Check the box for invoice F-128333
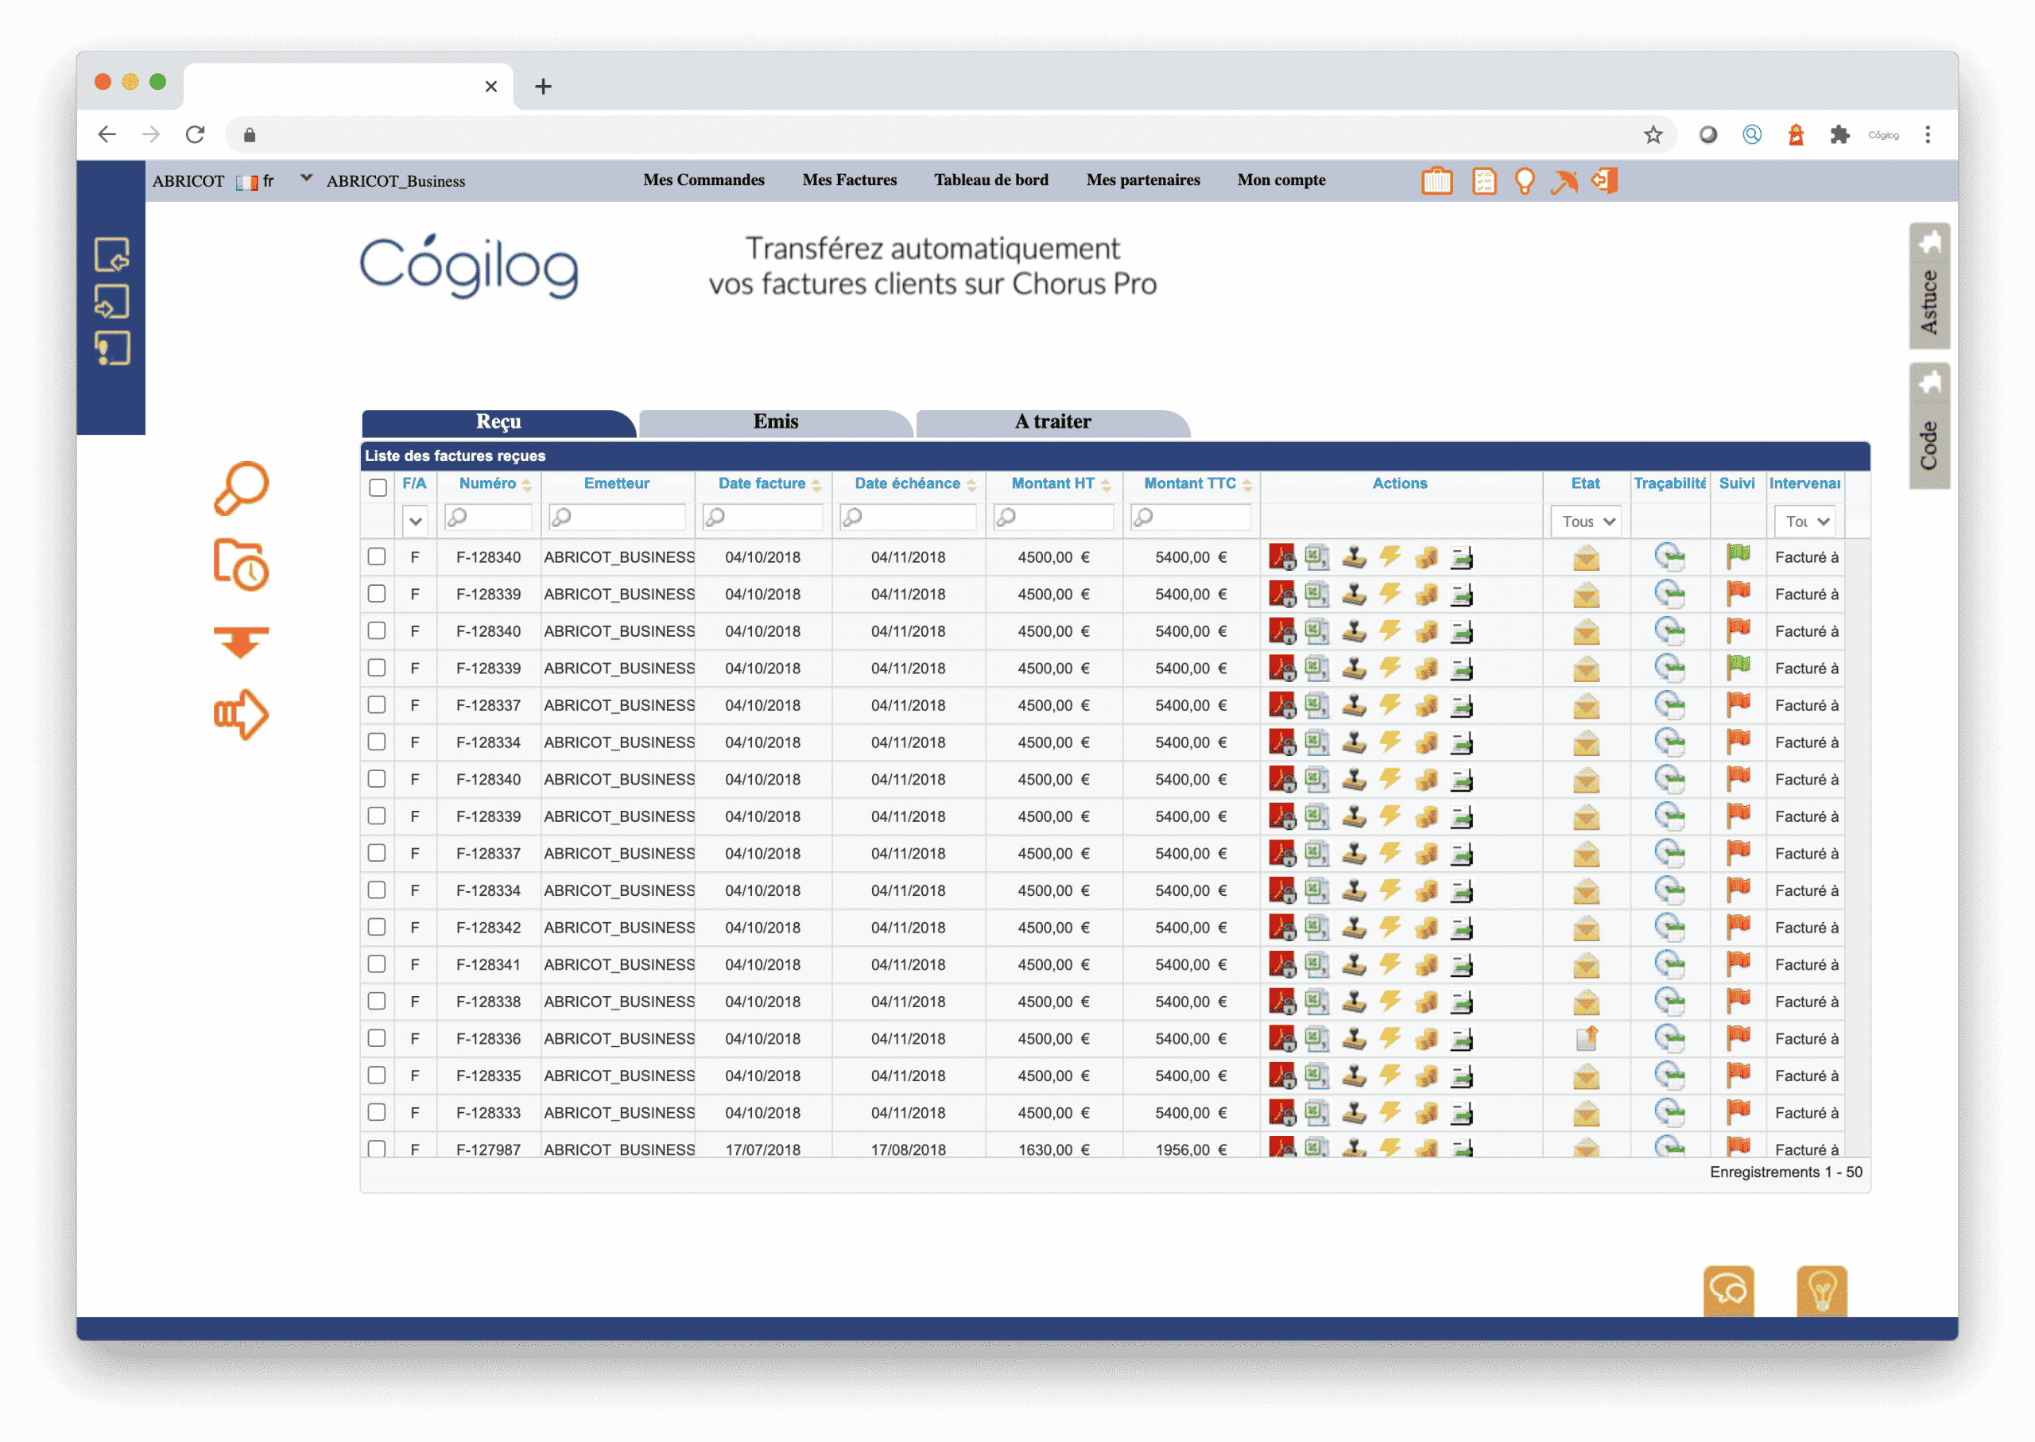This screenshot has width=2035, height=1442. pos(377,1113)
